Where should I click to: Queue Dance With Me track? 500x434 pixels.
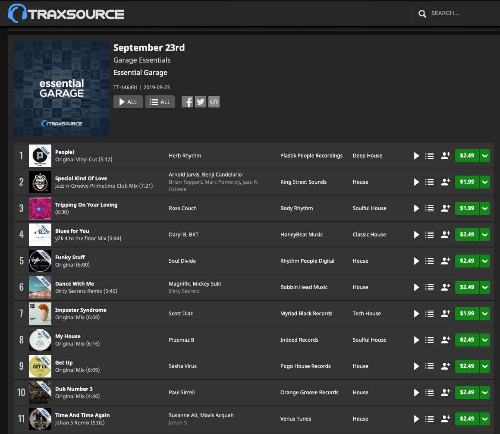[430, 287]
